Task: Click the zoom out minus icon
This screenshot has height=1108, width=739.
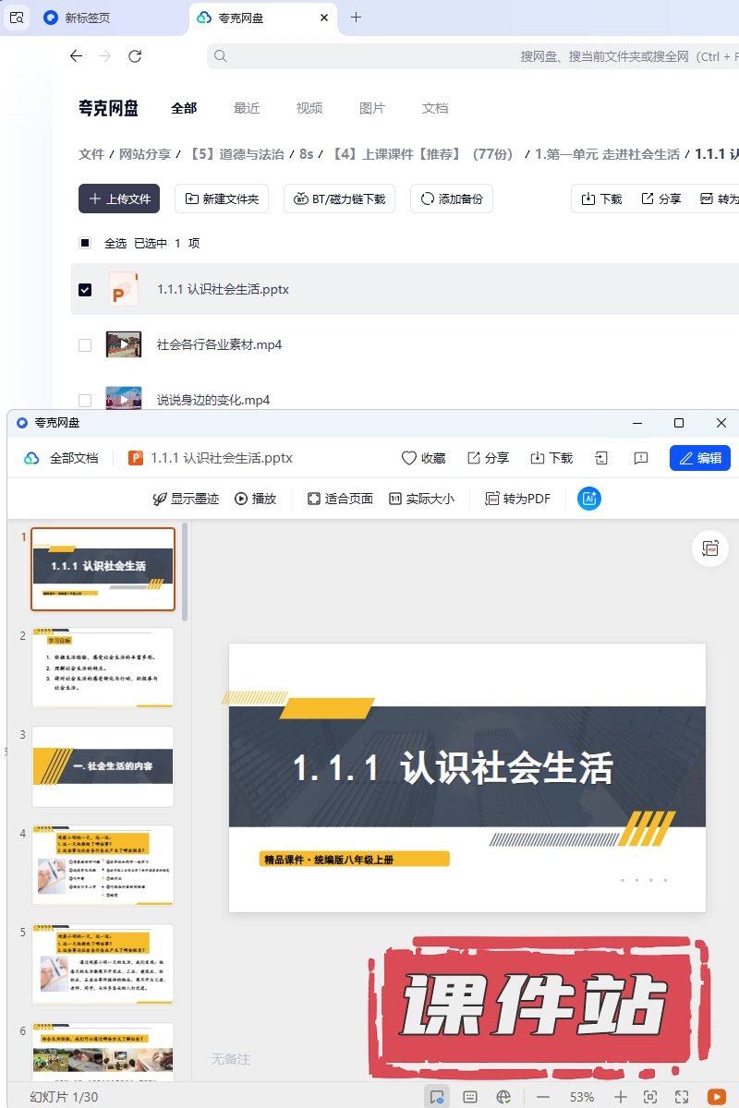Action: (x=543, y=1096)
